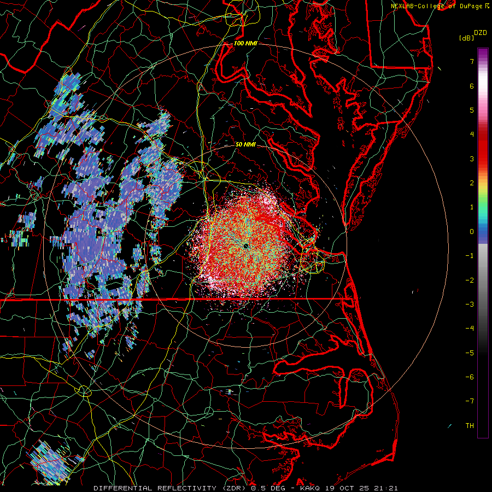Click the -4 value on the scale
This screenshot has height=492, width=492.
pyautogui.click(x=470, y=329)
